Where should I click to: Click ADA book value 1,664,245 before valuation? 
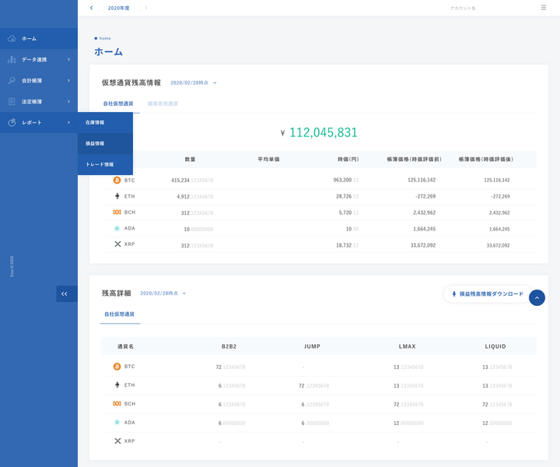click(x=425, y=229)
